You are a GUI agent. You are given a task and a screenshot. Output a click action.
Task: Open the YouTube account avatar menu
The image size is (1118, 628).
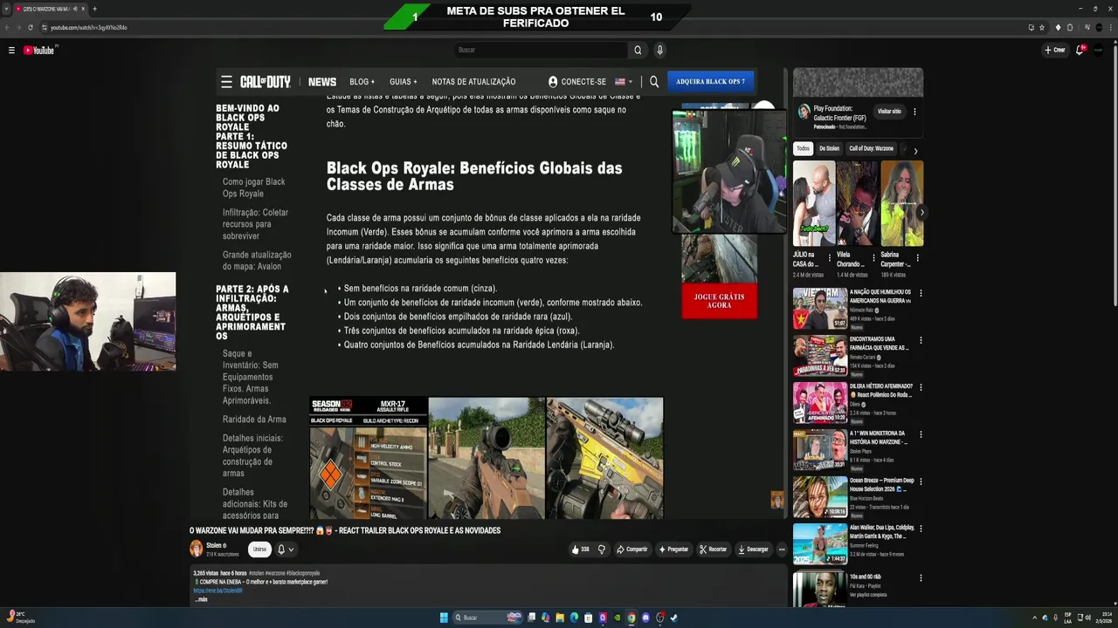click(1099, 50)
